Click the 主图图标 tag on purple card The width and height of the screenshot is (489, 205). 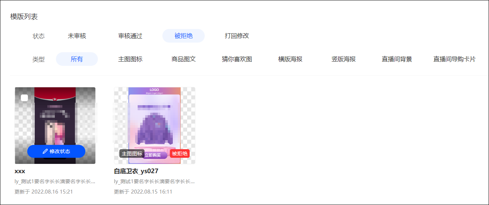click(132, 153)
